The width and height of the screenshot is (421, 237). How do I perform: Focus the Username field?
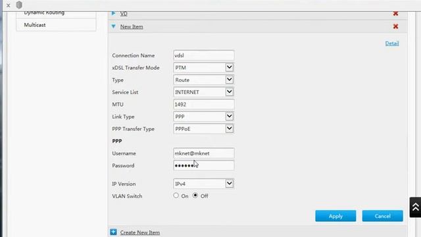(204, 153)
